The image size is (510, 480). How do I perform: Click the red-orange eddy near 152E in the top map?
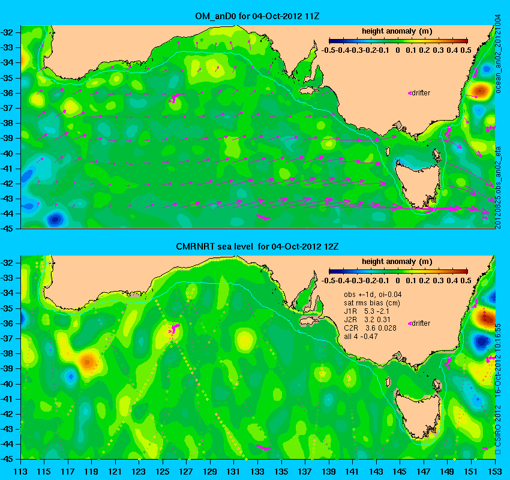(481, 91)
